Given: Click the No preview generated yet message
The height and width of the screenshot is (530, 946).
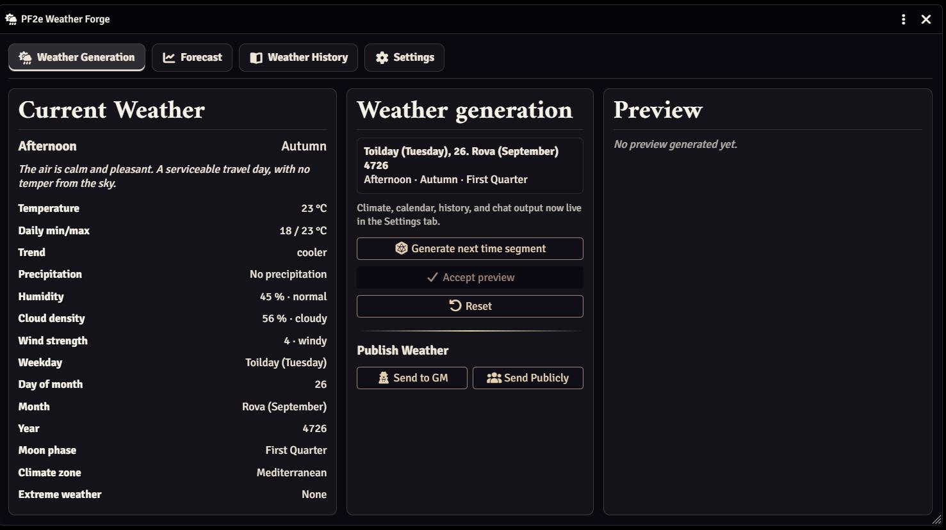Looking at the screenshot, I should click(676, 145).
